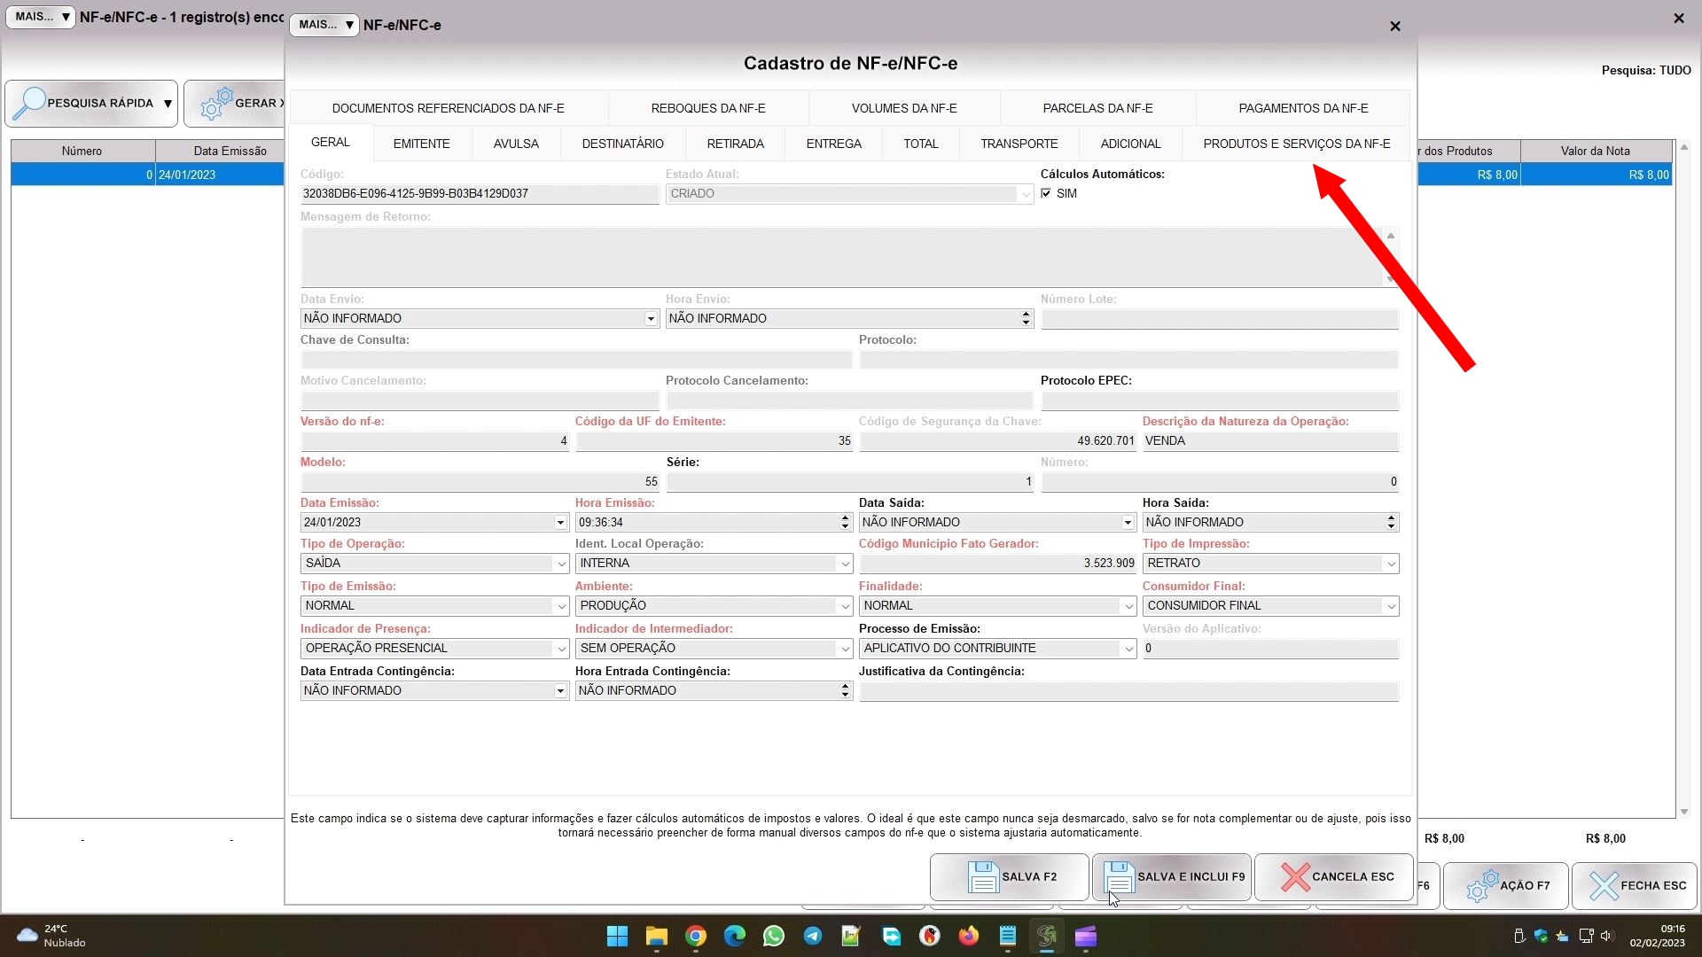
Task: Open Firefox browser in the taskbar
Action: point(969,936)
